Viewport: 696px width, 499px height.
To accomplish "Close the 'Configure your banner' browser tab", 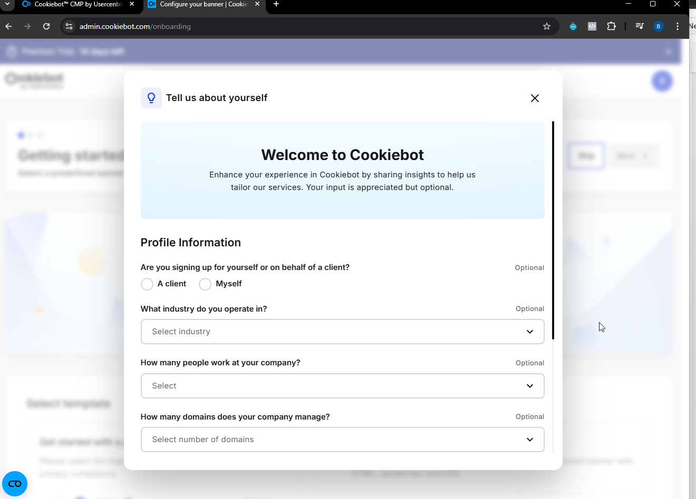I will coord(257,4).
